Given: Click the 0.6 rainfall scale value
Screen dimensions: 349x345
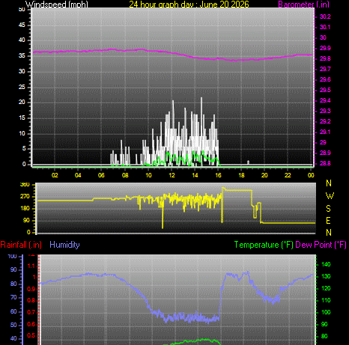Looking at the screenshot, I should pyautogui.click(x=31, y=324).
